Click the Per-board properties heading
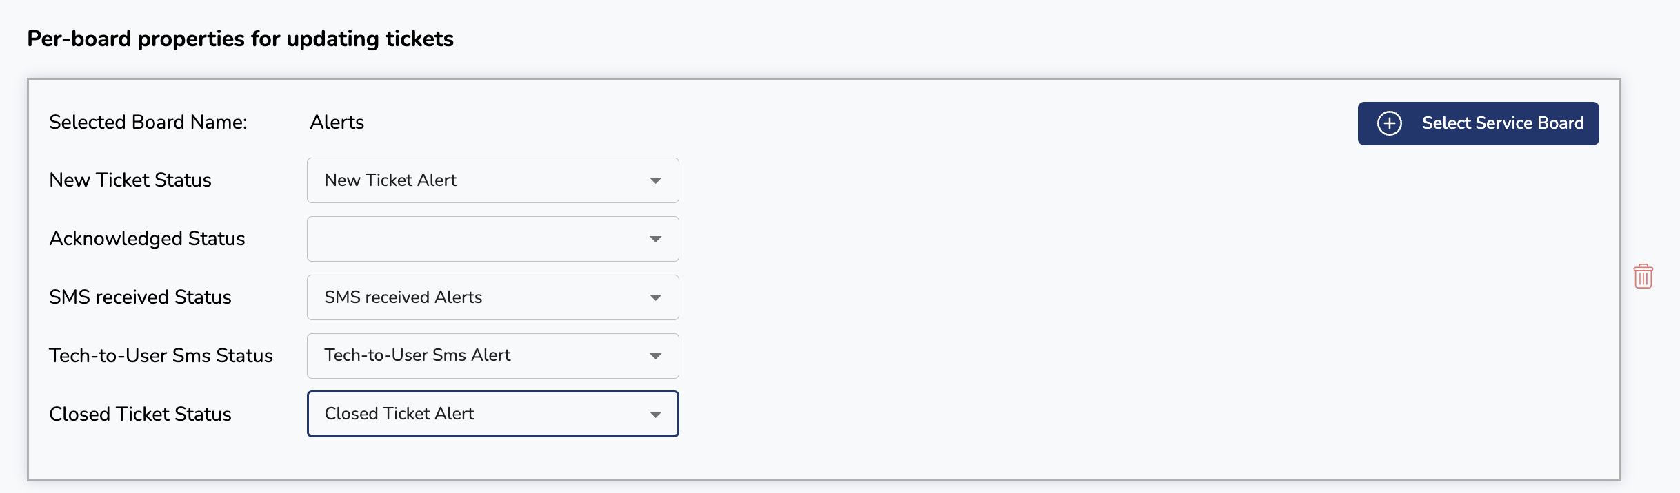Image resolution: width=1680 pixels, height=493 pixels. (240, 39)
